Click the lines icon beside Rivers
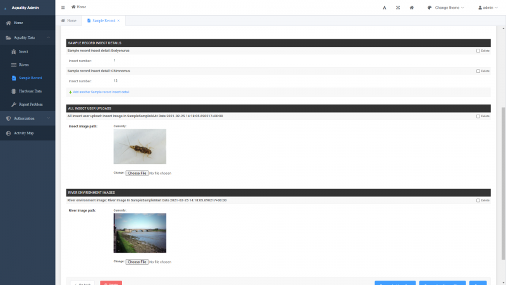Screen dimensions: 506x285 13,65
